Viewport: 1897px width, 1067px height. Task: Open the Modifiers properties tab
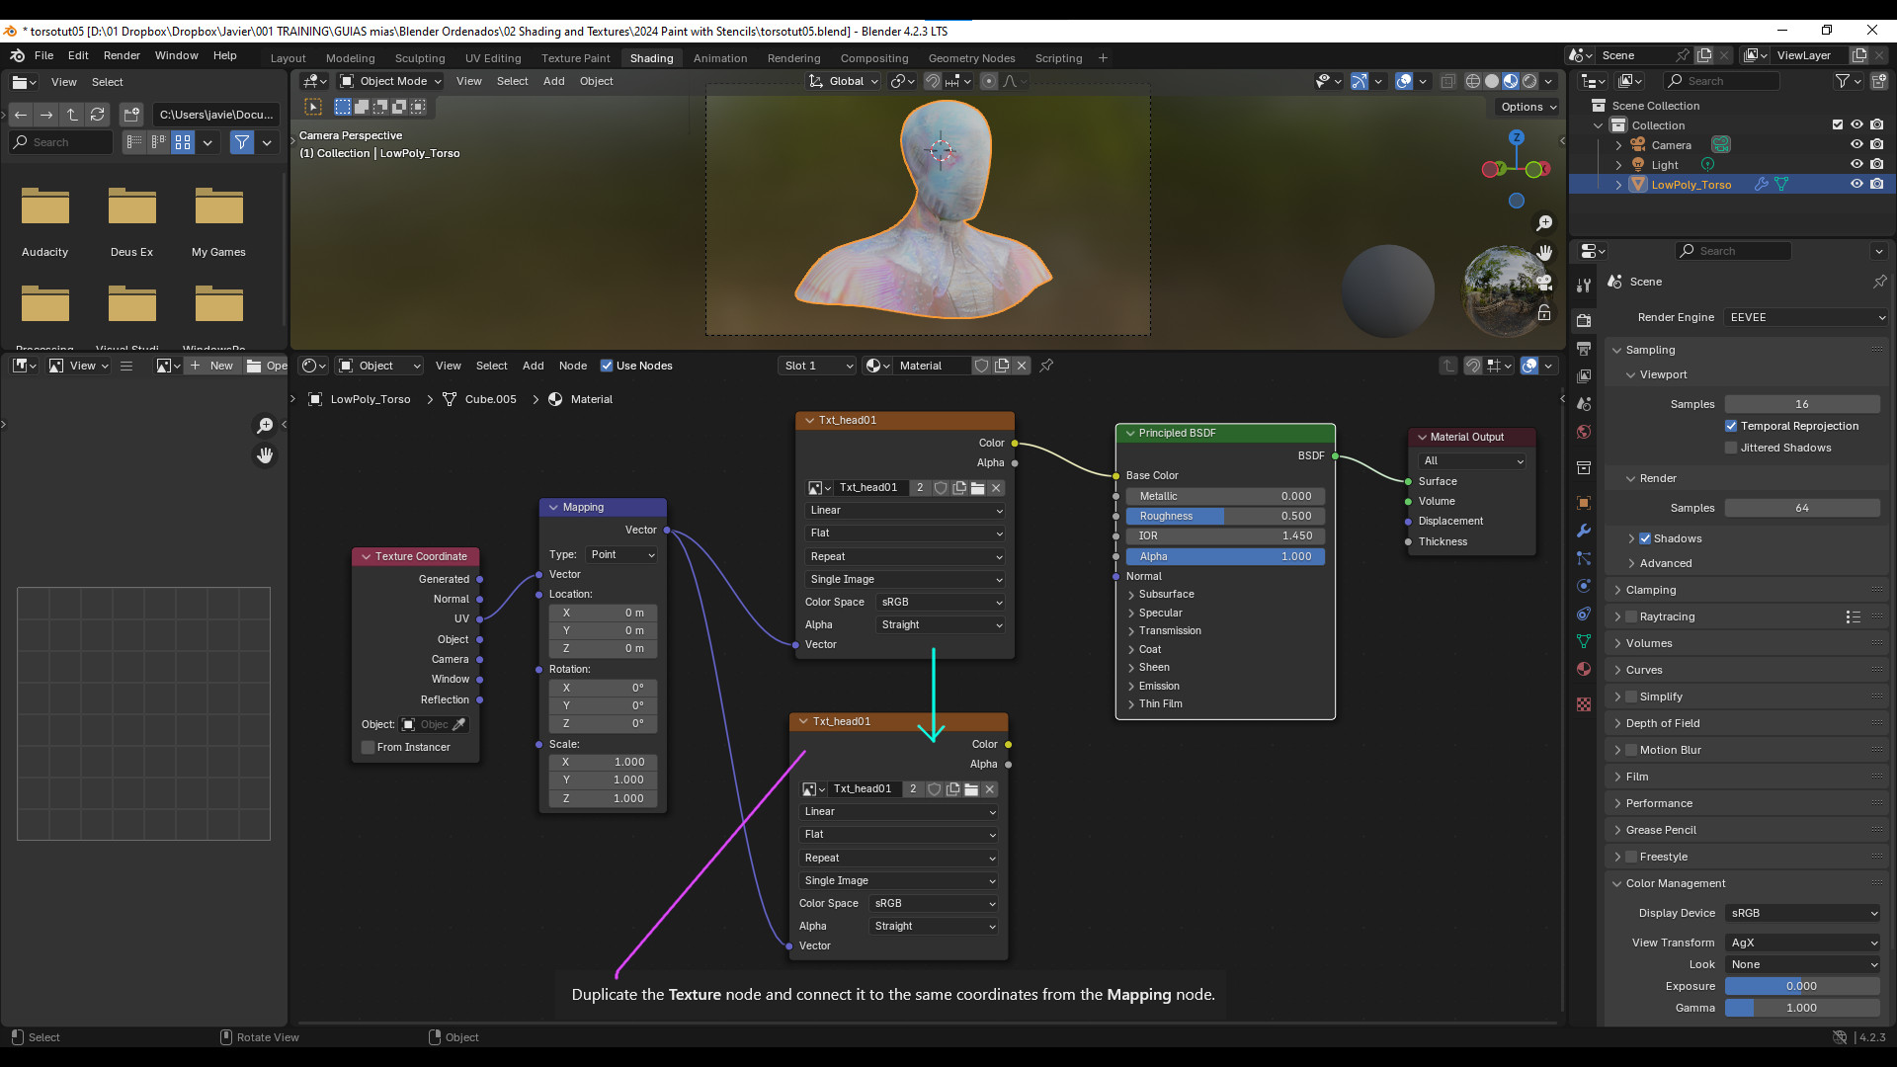1584,531
